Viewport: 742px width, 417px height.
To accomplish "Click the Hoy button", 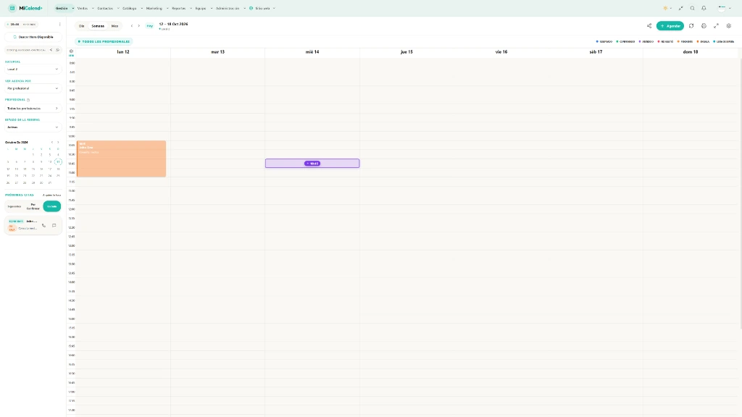I will [149, 26].
